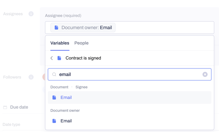The height and width of the screenshot is (132, 219).
Task: Click the Document owner: Email chip
Action: pyautogui.click(x=83, y=27)
